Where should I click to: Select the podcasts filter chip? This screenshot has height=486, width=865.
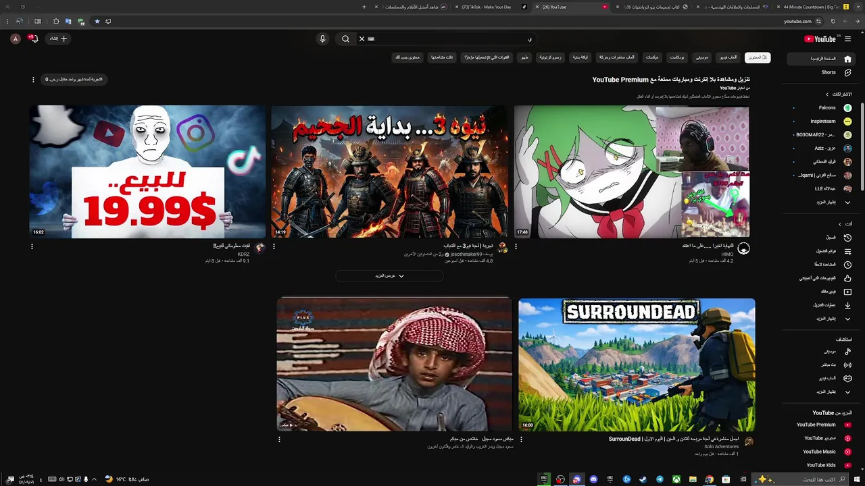[677, 57]
